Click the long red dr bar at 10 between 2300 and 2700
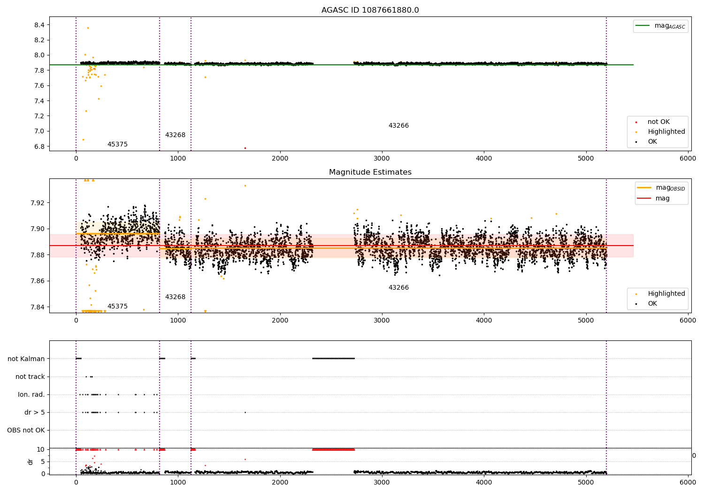Viewport: 704px width, 493px height. click(x=334, y=449)
